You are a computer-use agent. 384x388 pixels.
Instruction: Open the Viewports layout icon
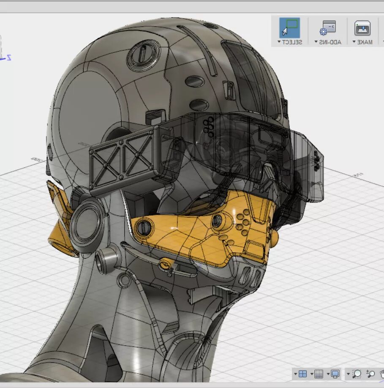[302, 374]
